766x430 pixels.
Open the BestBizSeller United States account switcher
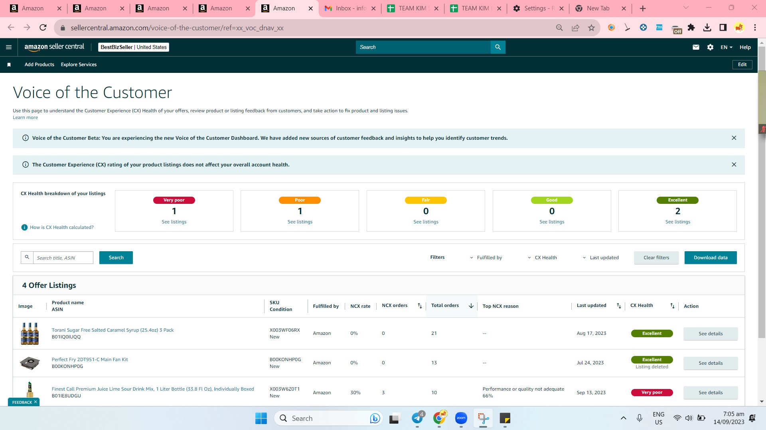coord(134,47)
